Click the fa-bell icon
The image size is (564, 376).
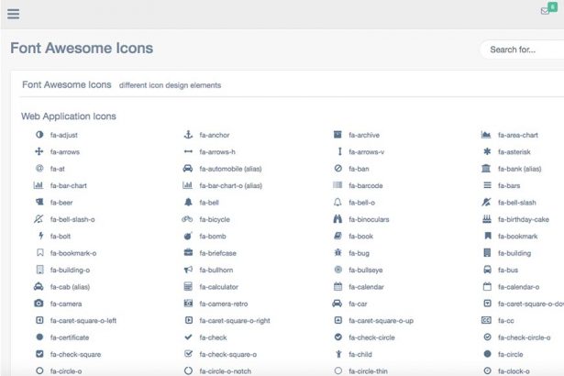[x=188, y=203]
